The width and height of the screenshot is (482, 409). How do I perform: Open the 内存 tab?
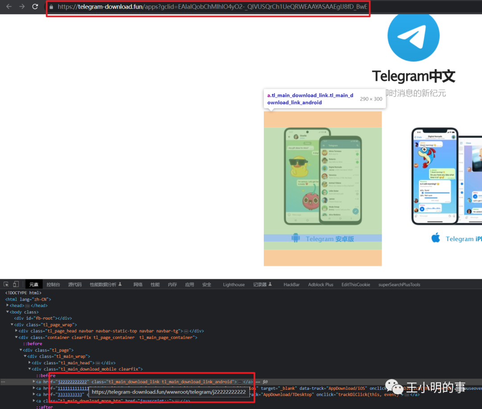172,285
